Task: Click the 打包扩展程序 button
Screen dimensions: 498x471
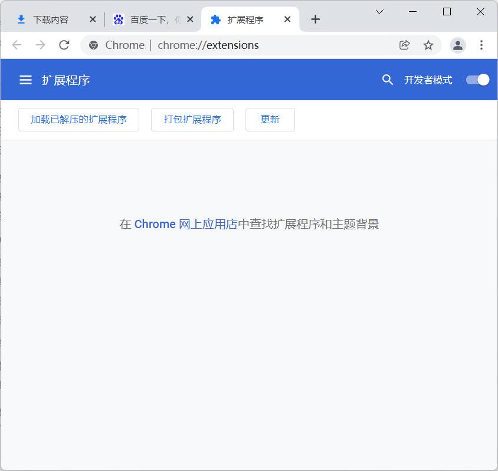Action: point(192,120)
